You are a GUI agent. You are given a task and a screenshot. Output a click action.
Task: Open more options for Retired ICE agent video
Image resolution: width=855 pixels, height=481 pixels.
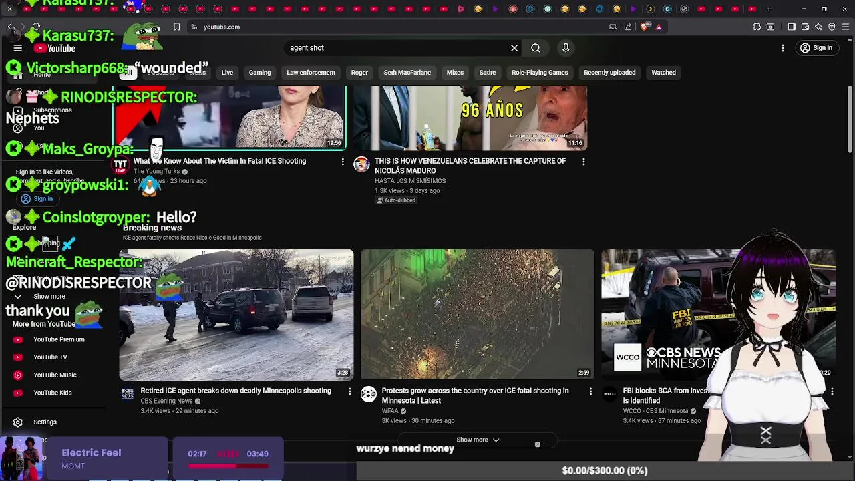point(349,391)
